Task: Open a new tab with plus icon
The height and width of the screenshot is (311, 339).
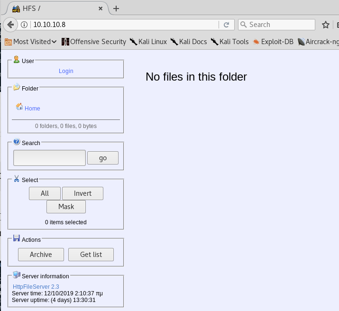Action: coord(116,9)
